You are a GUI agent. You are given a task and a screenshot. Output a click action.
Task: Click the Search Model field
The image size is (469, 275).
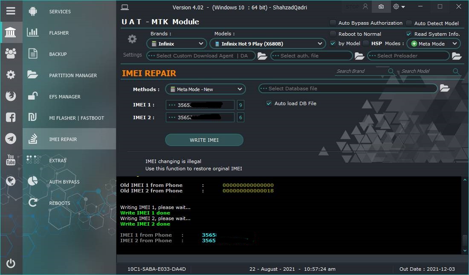coord(426,71)
